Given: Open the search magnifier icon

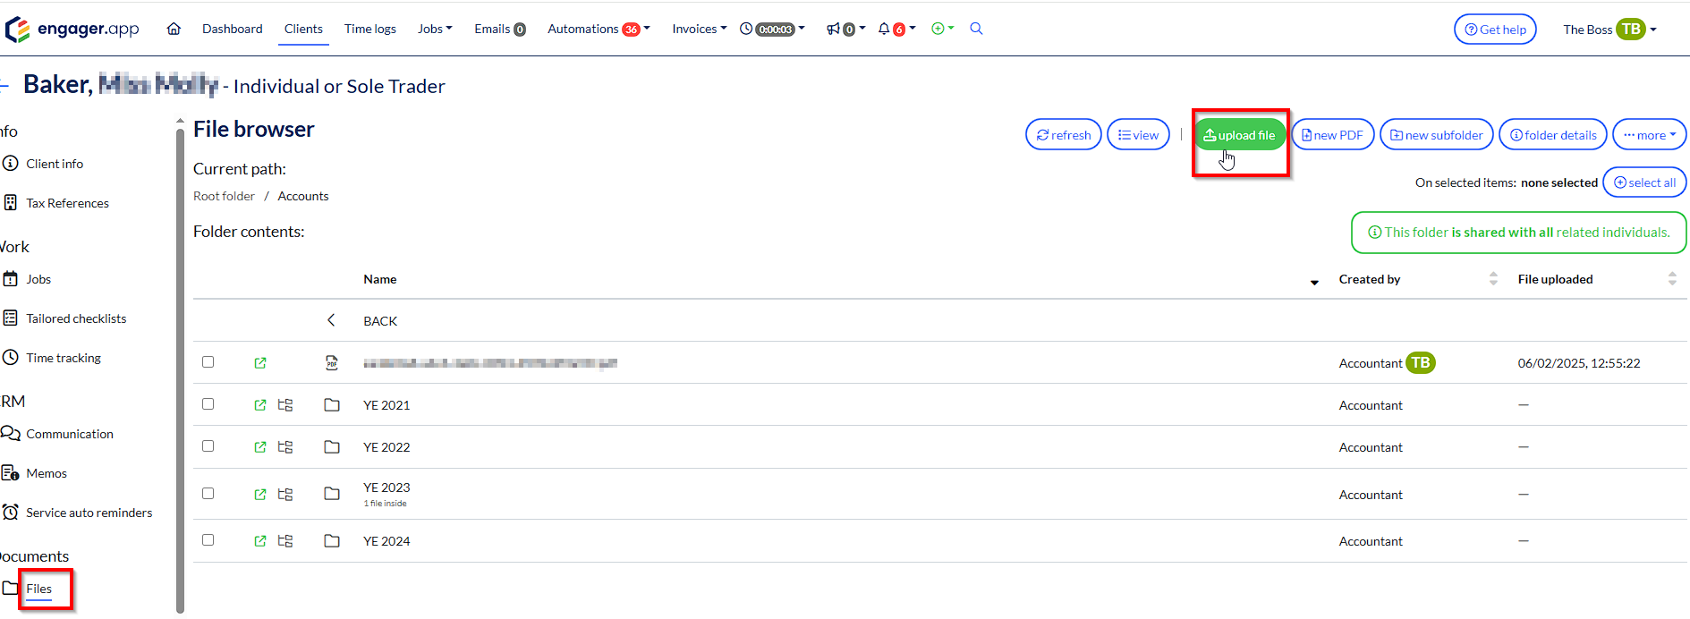Looking at the screenshot, I should pos(976,29).
